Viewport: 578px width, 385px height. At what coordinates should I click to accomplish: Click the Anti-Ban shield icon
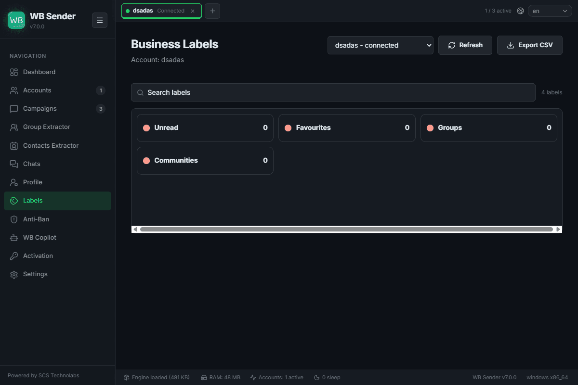pos(14,219)
